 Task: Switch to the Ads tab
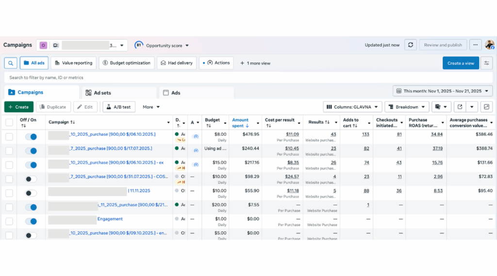[x=175, y=93]
